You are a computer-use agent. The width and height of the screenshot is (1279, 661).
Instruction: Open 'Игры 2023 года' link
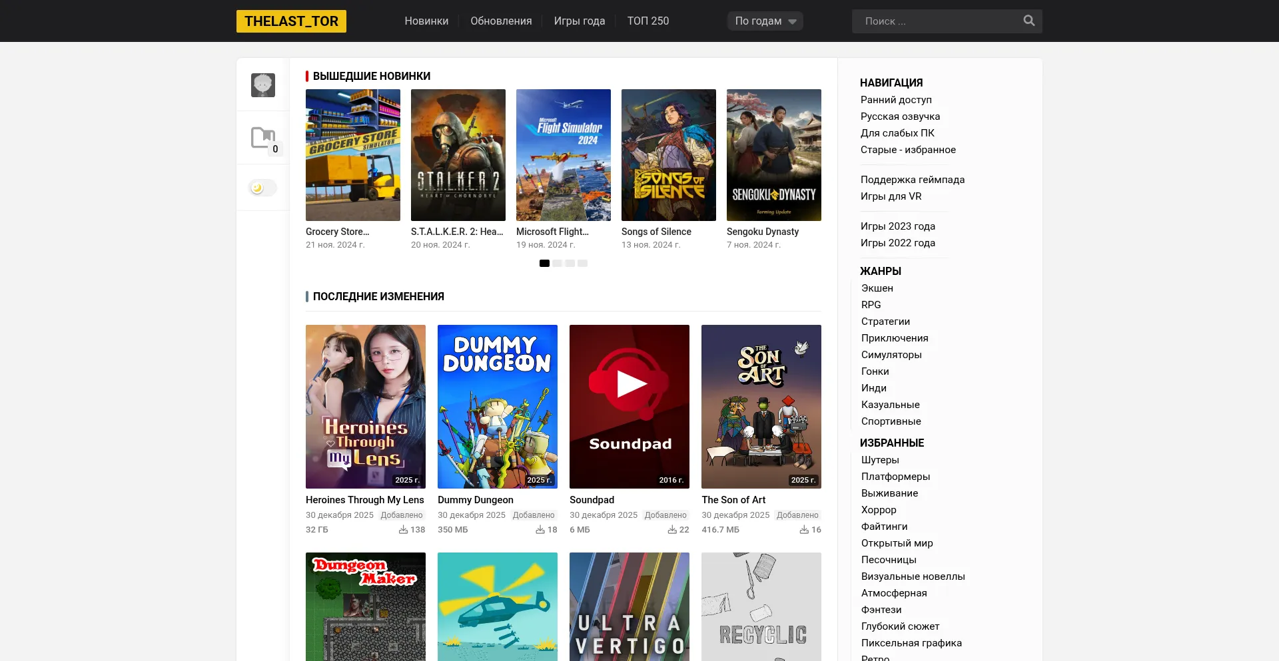[x=898, y=226]
